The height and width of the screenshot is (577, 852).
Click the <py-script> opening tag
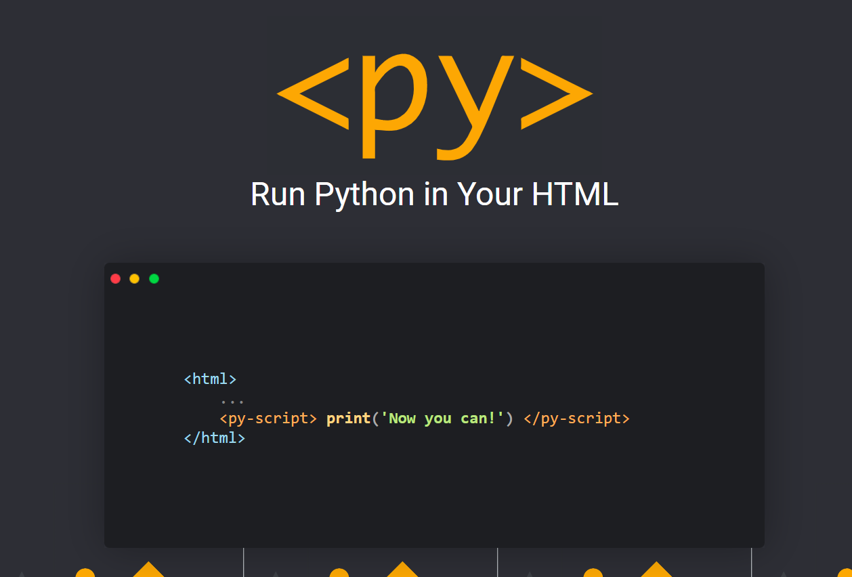(268, 418)
